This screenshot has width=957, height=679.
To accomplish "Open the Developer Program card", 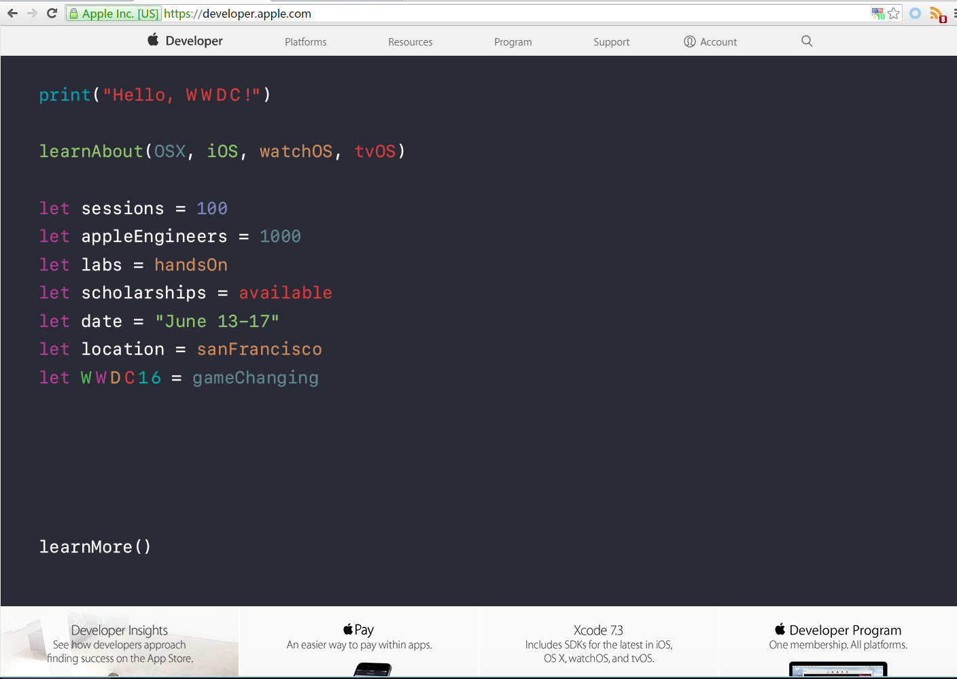I will point(838,642).
